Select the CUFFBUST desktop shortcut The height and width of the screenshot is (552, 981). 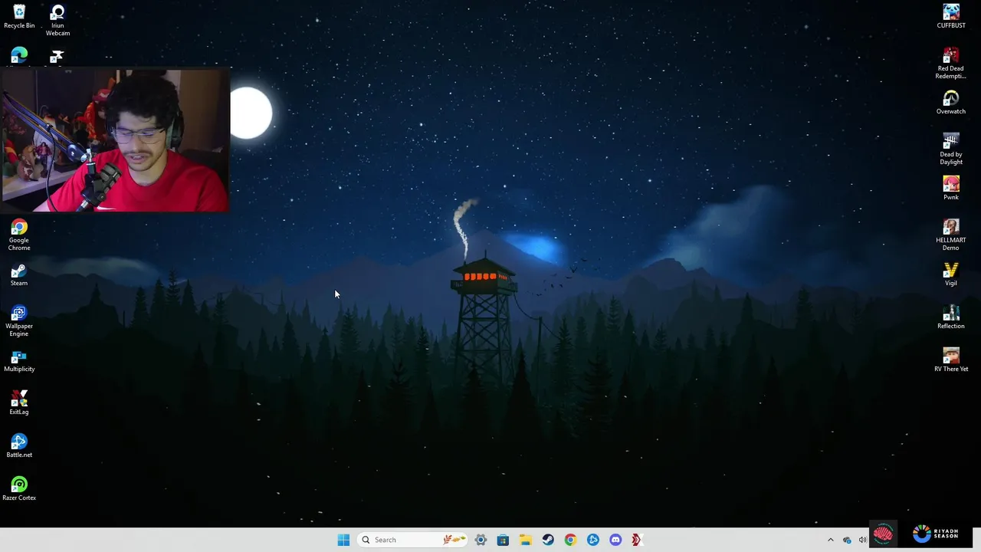coord(951,17)
